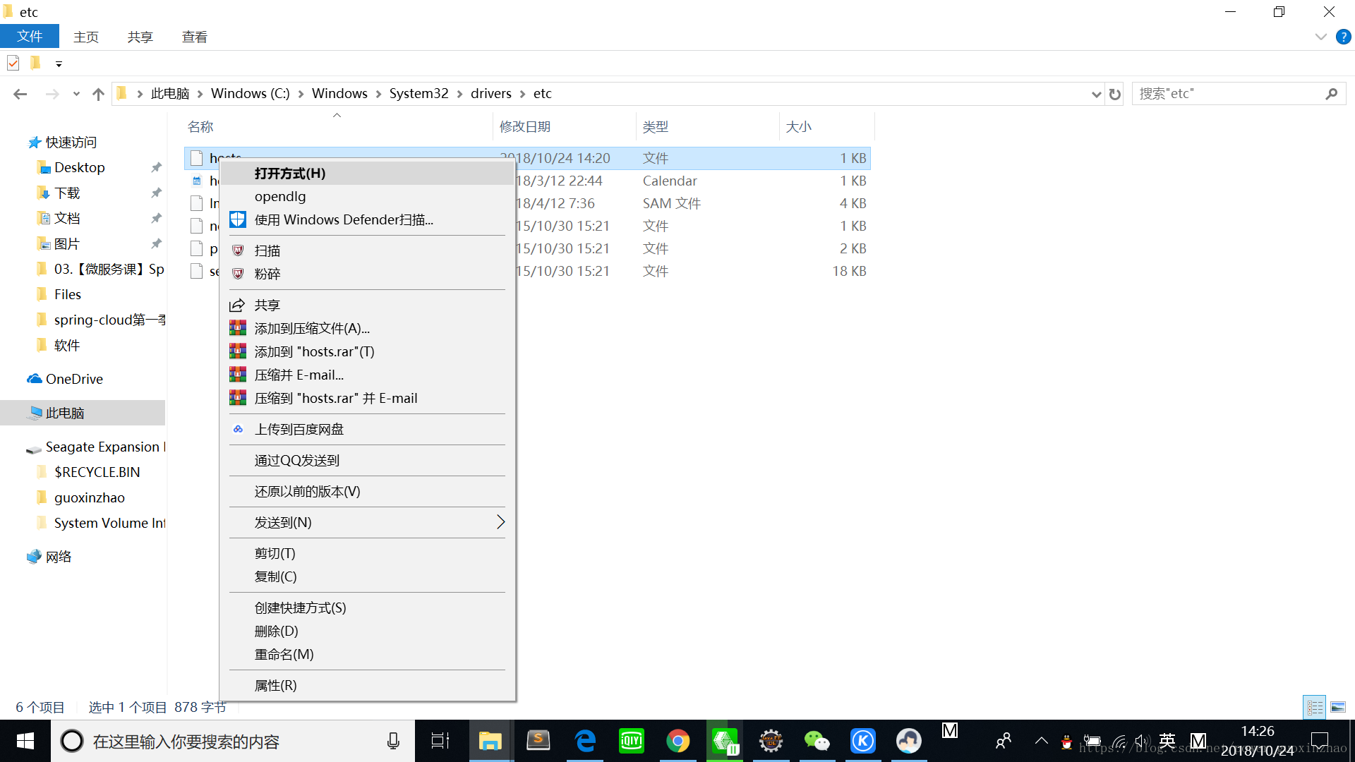Sort files by 大小 column header
Screen dimensions: 1355x762
[826, 126]
